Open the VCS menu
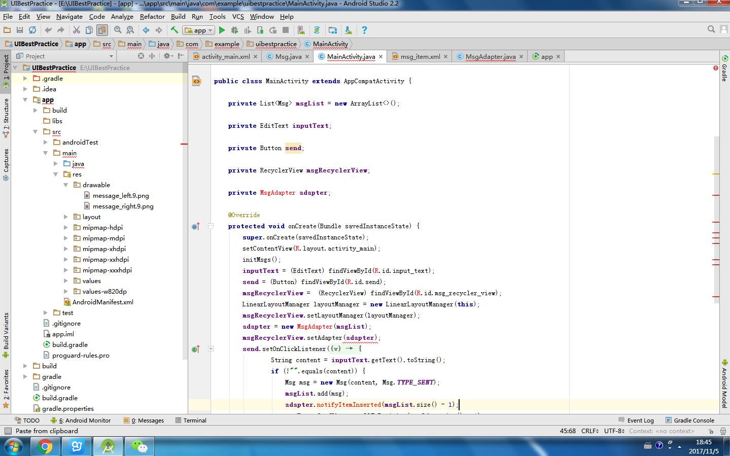Image resolution: width=730 pixels, height=456 pixels. [x=238, y=17]
